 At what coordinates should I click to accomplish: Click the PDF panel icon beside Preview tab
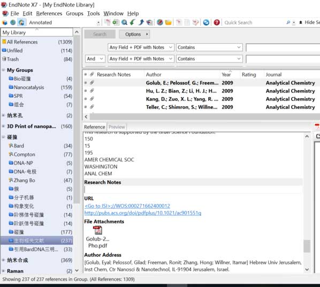[x=317, y=126]
